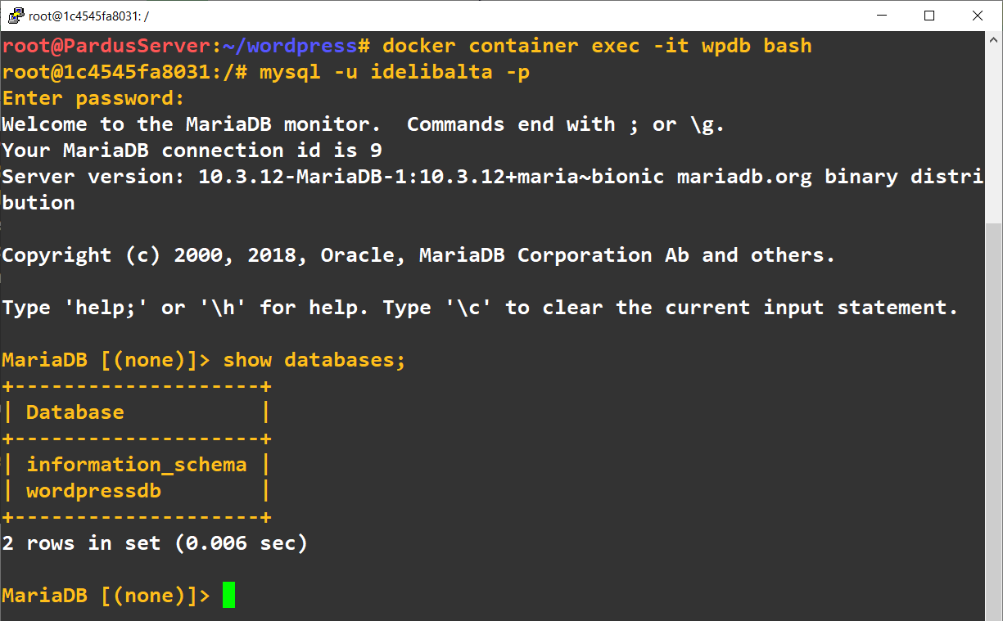Click the Database column header
Image resolution: width=1003 pixels, height=621 pixels.
[x=75, y=412]
